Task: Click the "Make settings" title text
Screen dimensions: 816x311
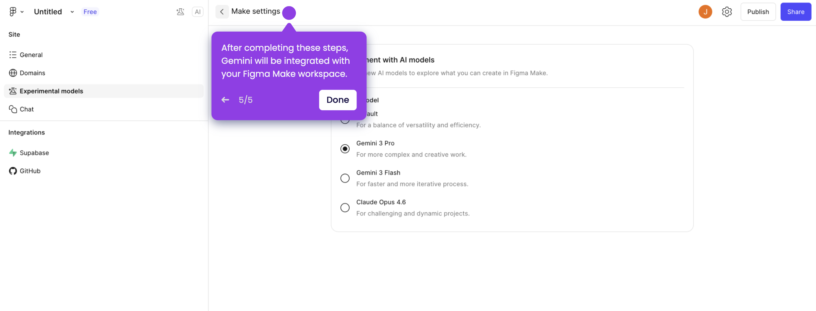Action: click(x=256, y=11)
